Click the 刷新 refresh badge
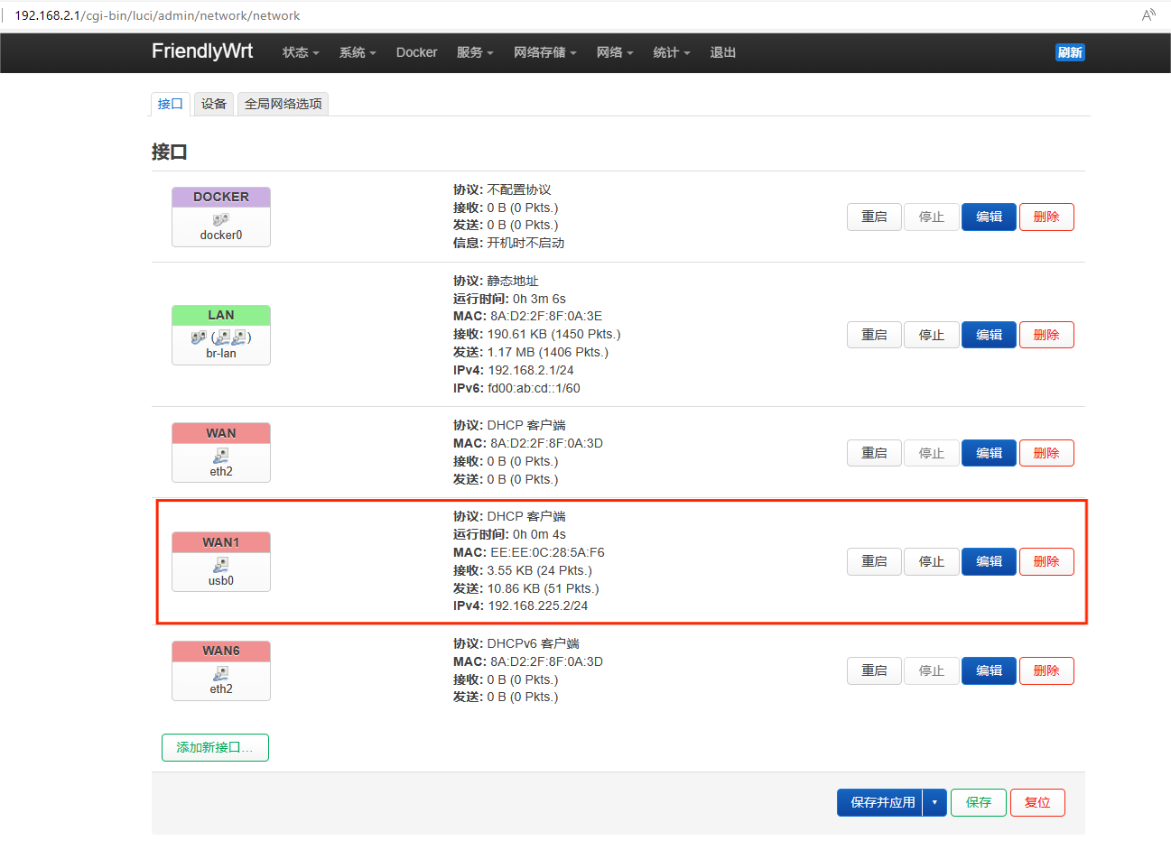 coord(1070,52)
